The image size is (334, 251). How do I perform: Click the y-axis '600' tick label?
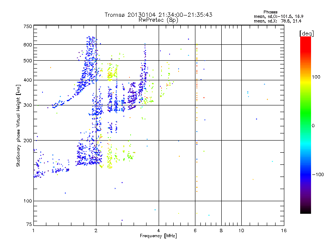28,45
